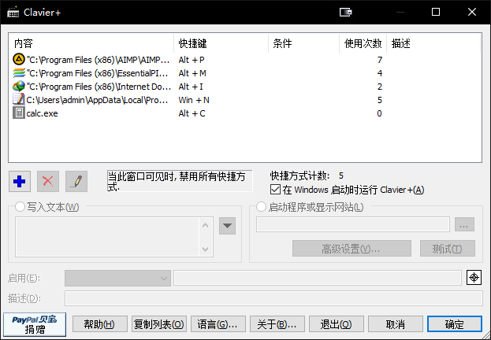Click the red X delete shortcut icon
The height and width of the screenshot is (340, 491).
click(48, 181)
